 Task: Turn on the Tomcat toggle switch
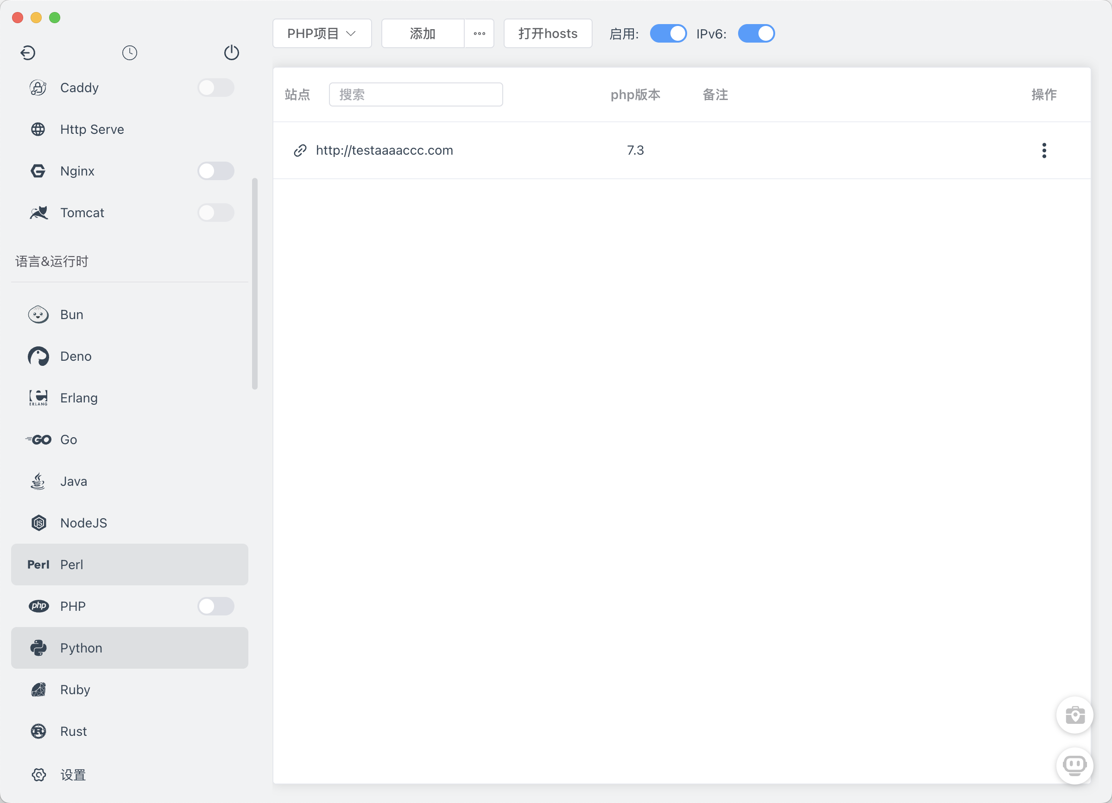pyautogui.click(x=216, y=213)
